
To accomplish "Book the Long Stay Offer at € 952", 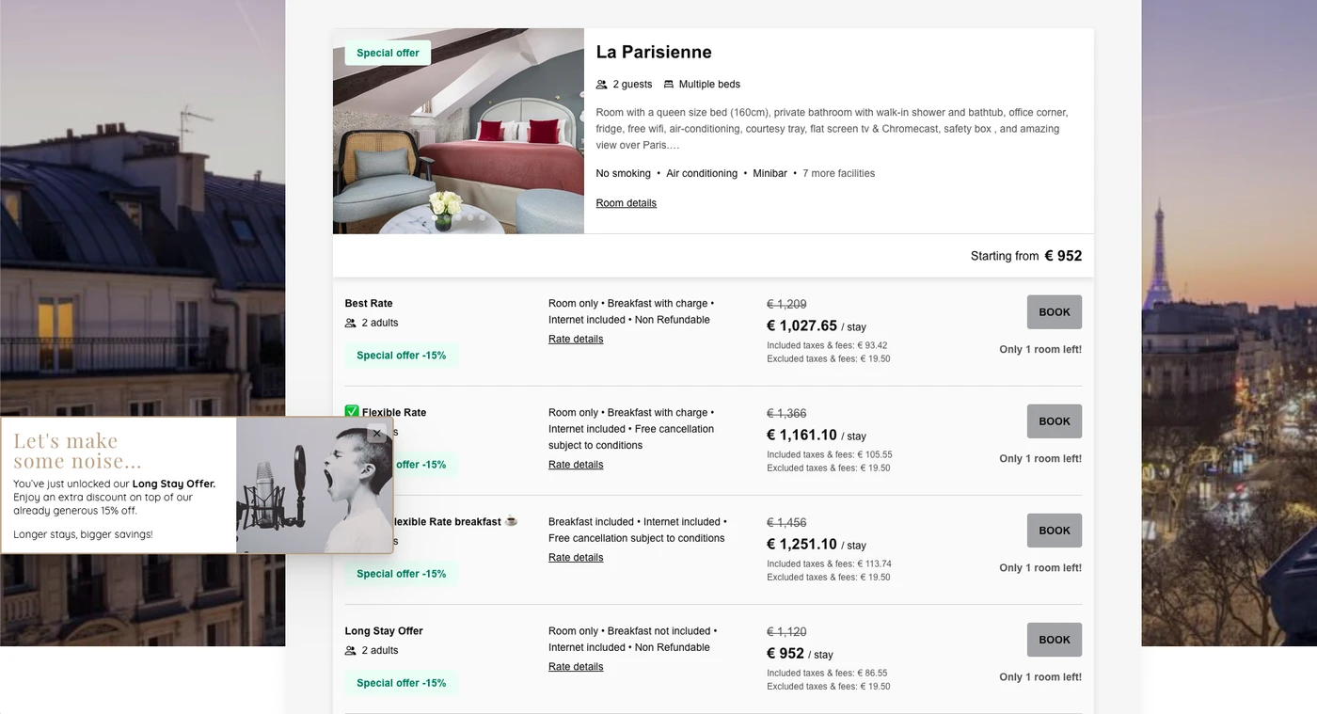I will [x=1054, y=640].
